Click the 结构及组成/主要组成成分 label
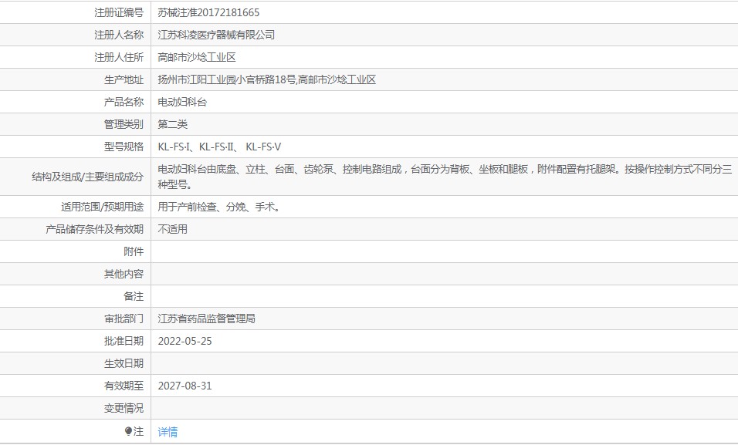Image resolution: width=738 pixels, height=445 pixels. click(x=87, y=177)
